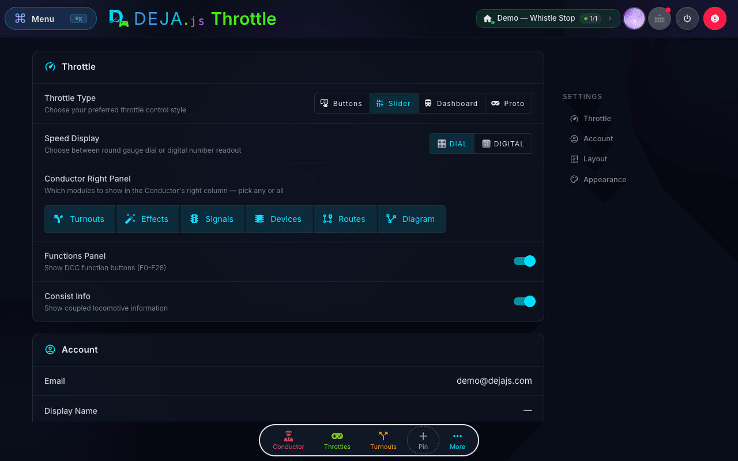The image size is (738, 461).
Task: Toggle Devices module chip
Action: point(279,219)
